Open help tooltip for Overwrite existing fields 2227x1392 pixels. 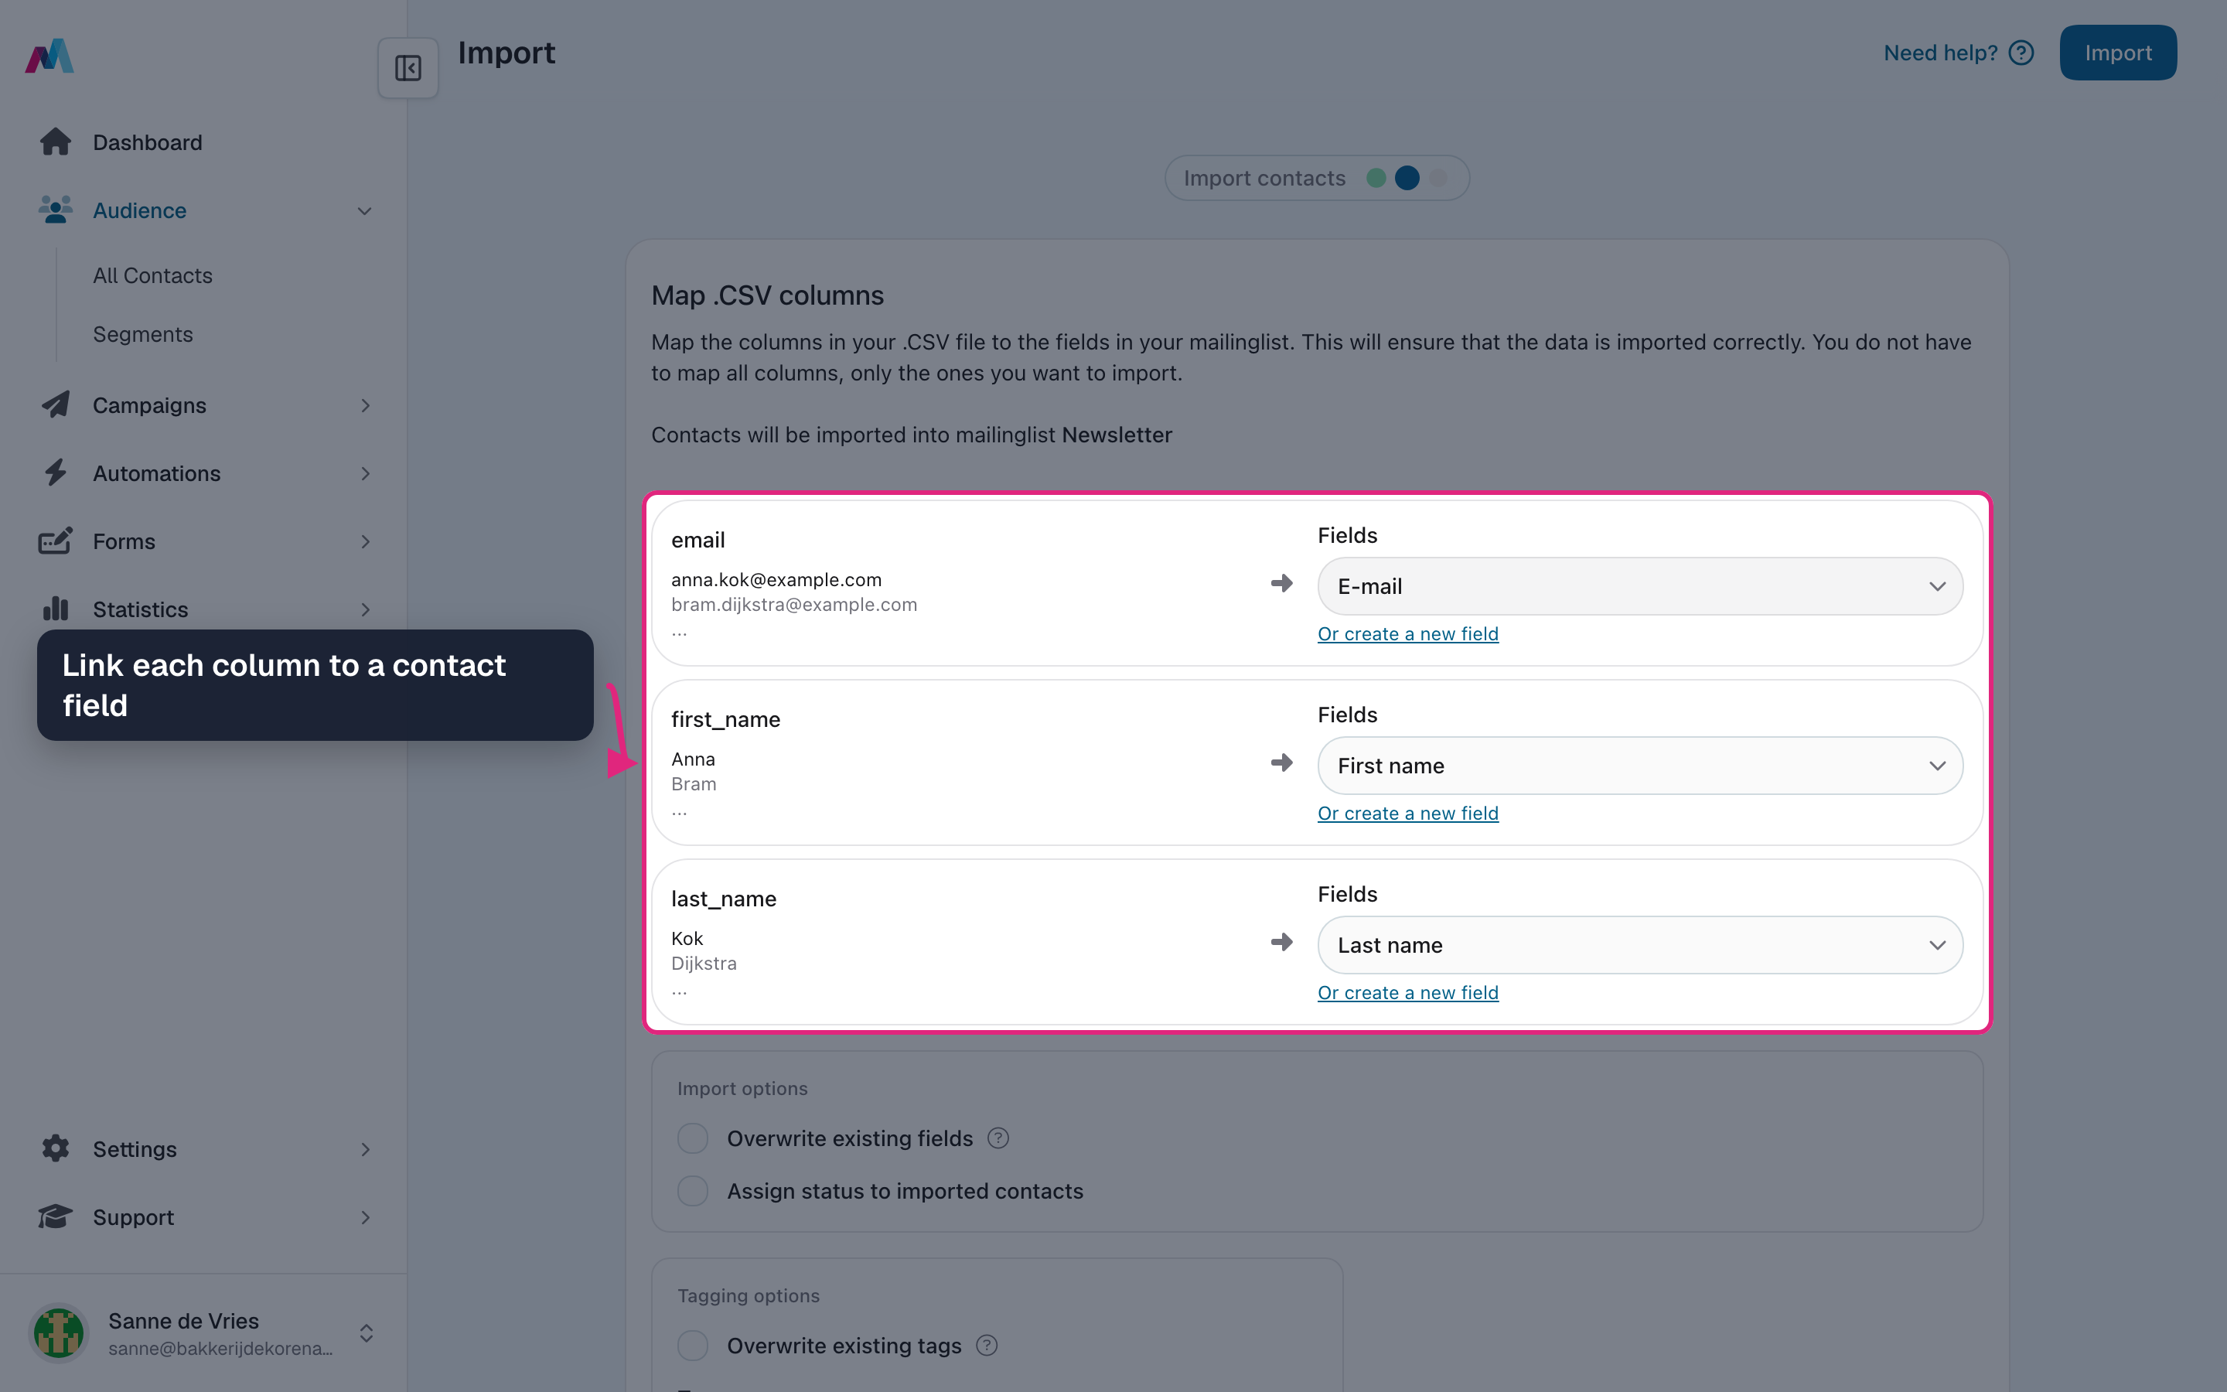[x=998, y=1139]
